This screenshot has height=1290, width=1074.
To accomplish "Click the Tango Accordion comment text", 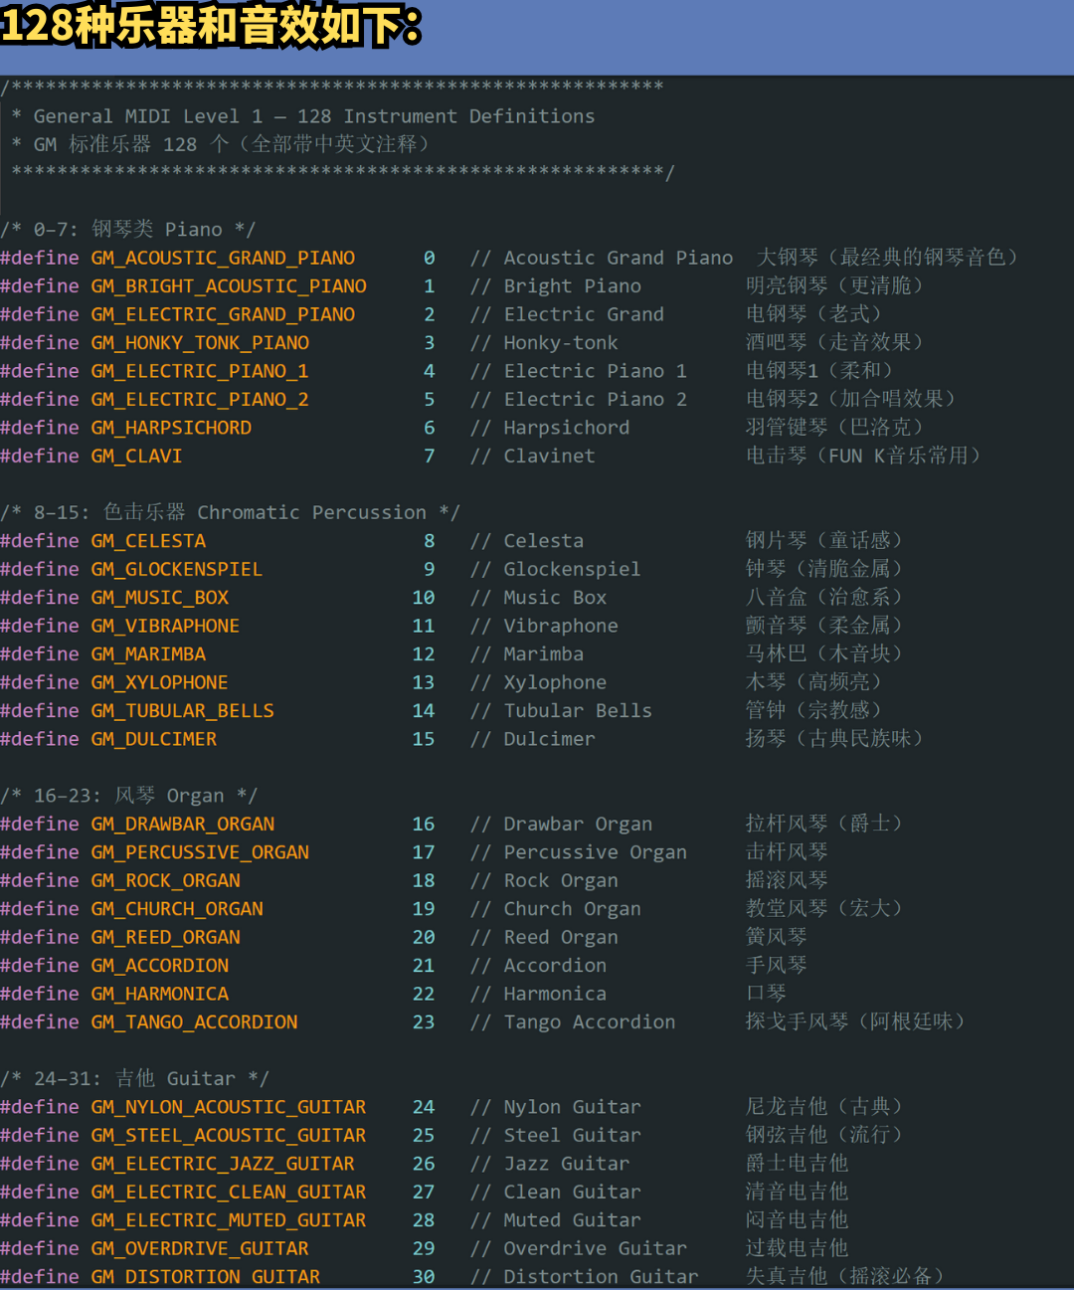I will [x=589, y=1022].
